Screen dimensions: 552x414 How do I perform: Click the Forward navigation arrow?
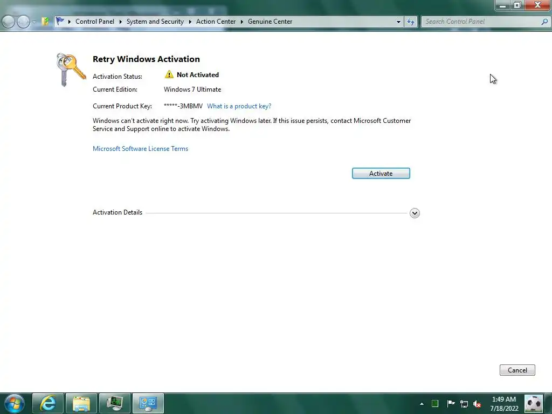(x=24, y=22)
